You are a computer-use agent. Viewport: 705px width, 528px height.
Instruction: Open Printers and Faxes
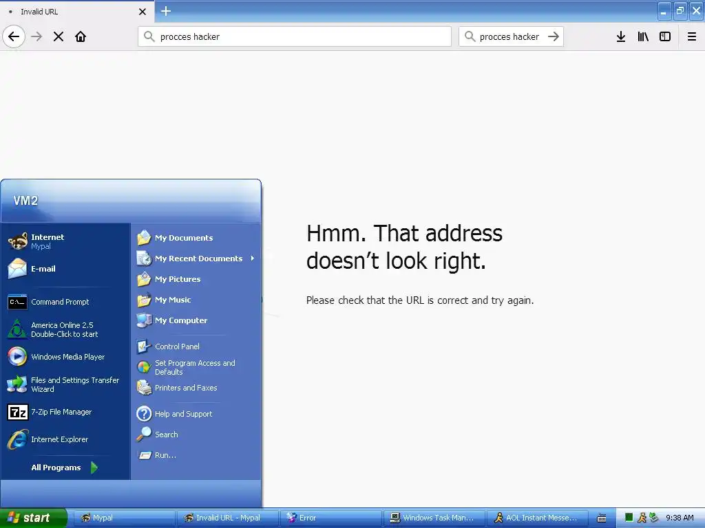(196, 388)
